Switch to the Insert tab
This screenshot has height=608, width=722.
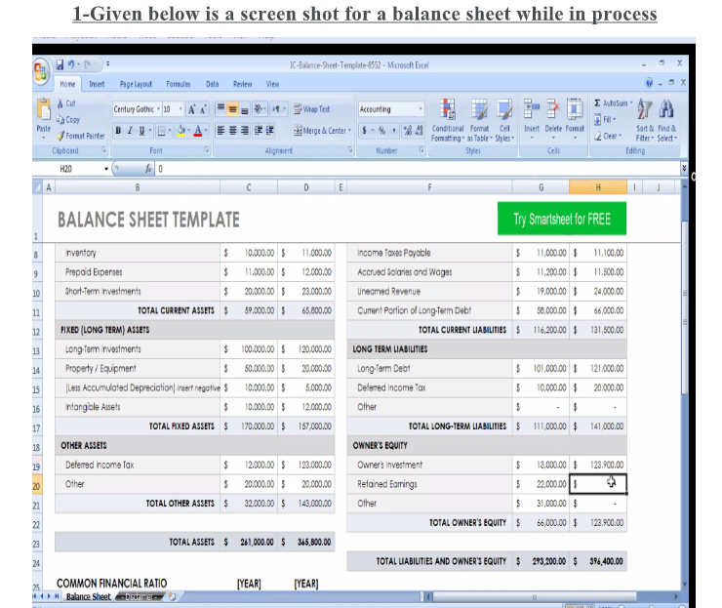coord(97,84)
